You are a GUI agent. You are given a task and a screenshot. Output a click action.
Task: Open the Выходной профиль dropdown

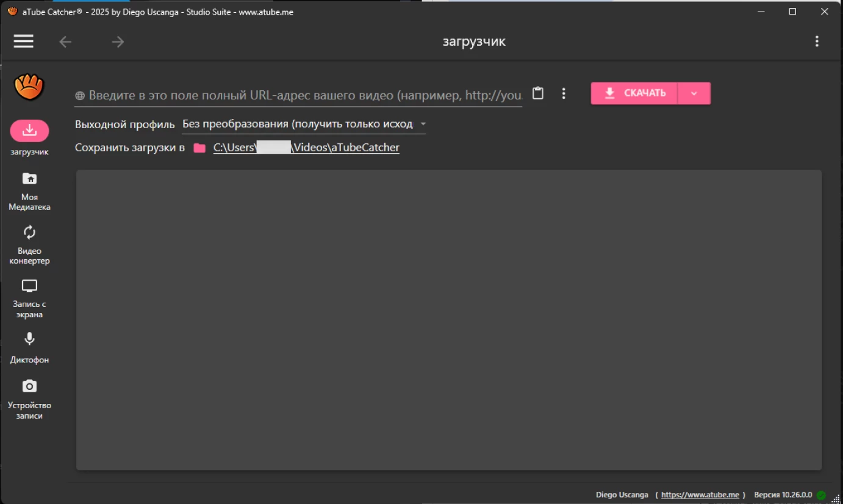point(304,124)
